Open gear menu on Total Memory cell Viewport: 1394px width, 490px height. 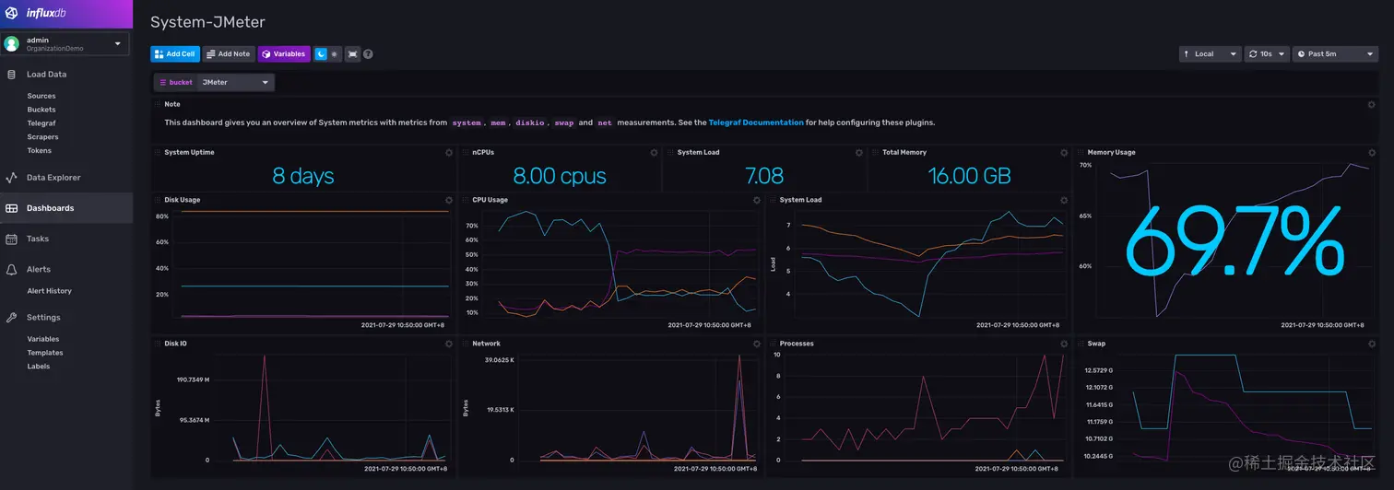click(1064, 152)
